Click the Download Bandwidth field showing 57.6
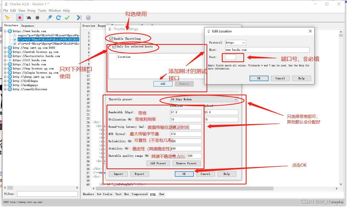The width and height of the screenshot is (347, 207). (186, 112)
